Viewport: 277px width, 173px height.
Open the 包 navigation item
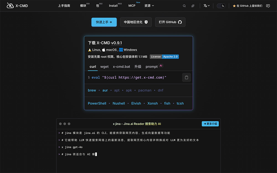click(x=98, y=6)
